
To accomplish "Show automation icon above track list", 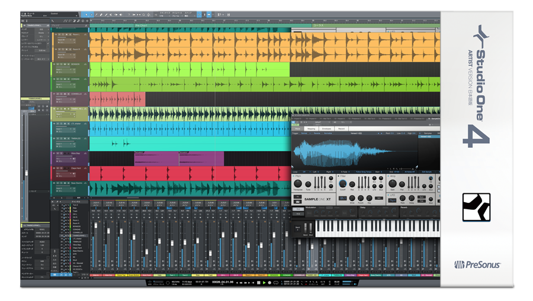I will click(x=65, y=21).
